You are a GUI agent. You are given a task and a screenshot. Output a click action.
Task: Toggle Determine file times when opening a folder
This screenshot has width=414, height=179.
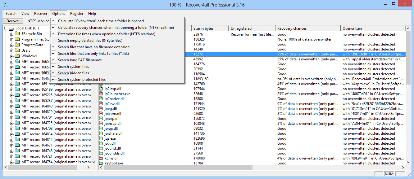tap(117, 34)
